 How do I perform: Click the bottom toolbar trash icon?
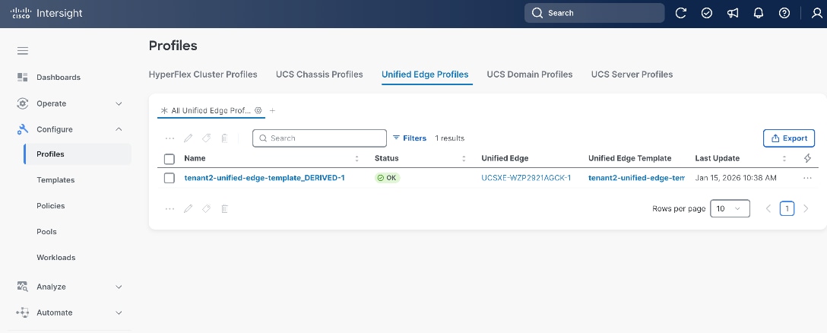[224, 209]
